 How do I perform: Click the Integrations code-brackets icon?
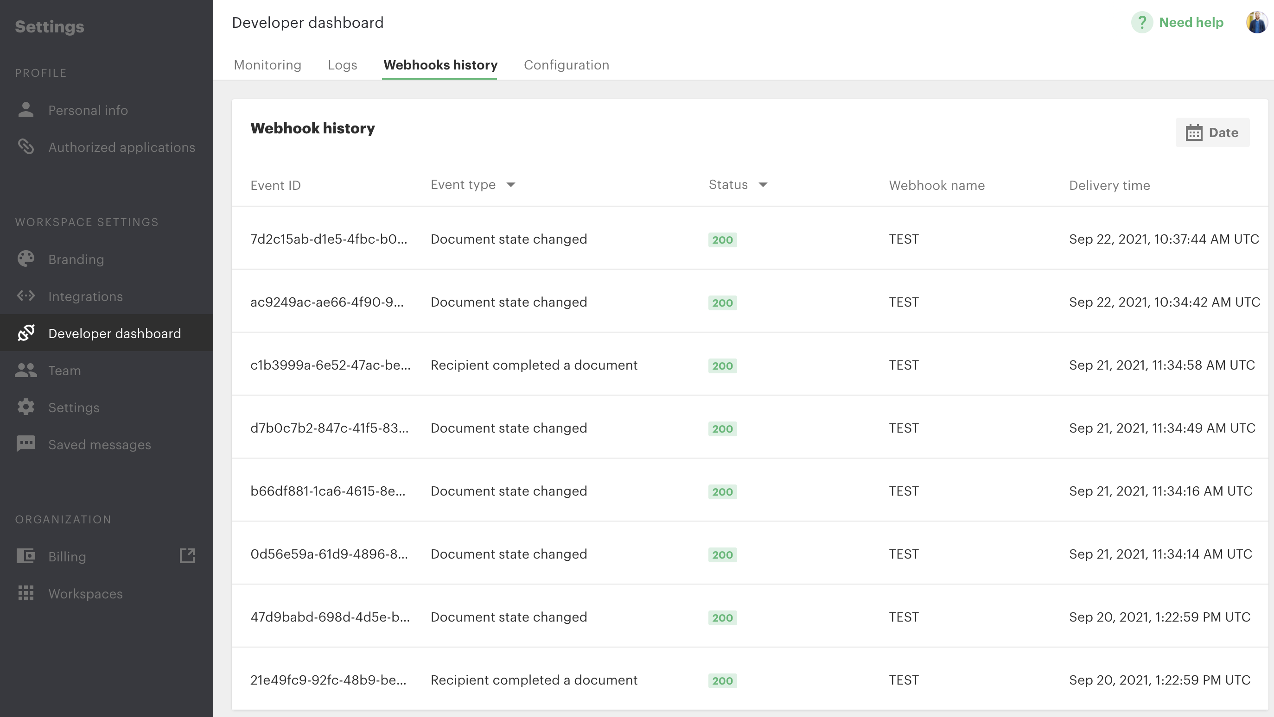pyautogui.click(x=25, y=296)
